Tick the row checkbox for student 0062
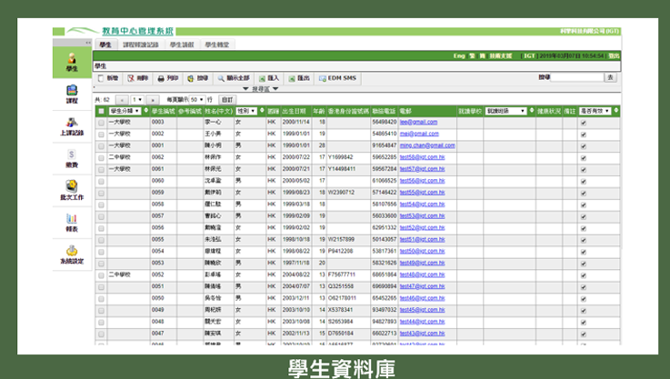 101,158
